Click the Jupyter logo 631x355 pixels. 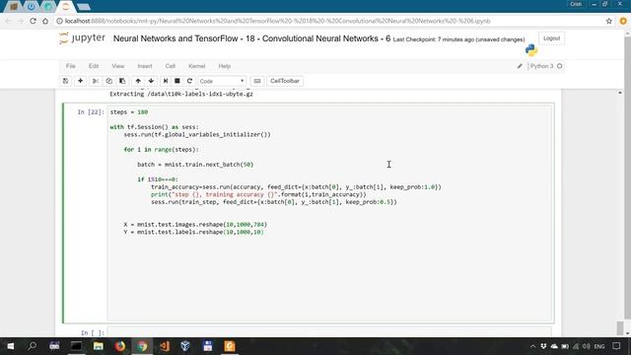[x=82, y=38]
